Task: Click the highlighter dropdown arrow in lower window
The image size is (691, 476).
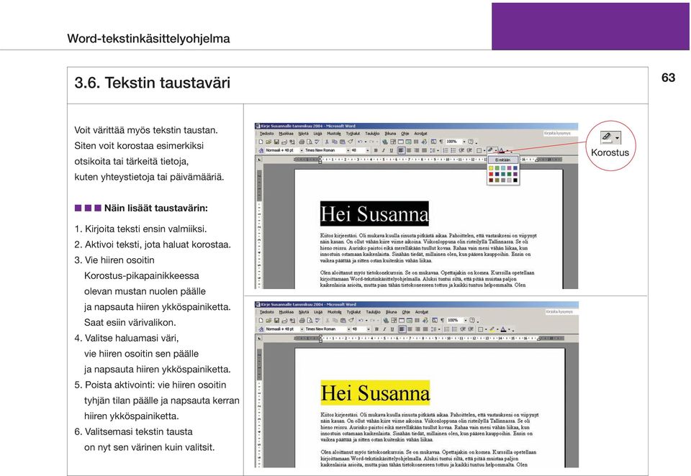Action: pos(497,329)
